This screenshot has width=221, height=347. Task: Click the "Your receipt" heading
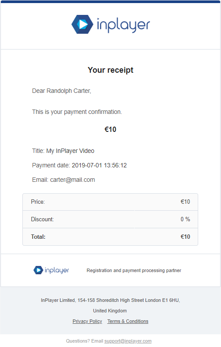pos(110,70)
